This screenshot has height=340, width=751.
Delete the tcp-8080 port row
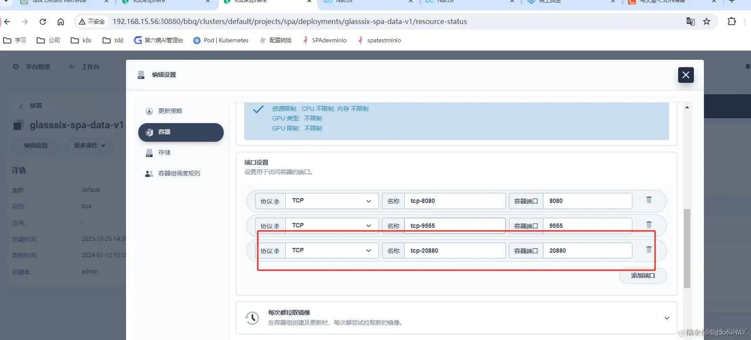coord(649,200)
